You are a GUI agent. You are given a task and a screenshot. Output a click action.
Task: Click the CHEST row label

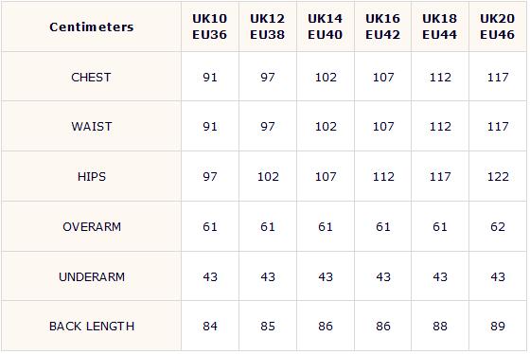click(91, 77)
